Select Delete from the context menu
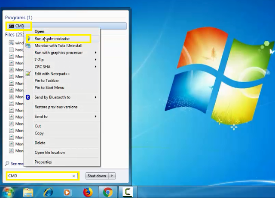This screenshot has height=198, width=275. click(40, 143)
